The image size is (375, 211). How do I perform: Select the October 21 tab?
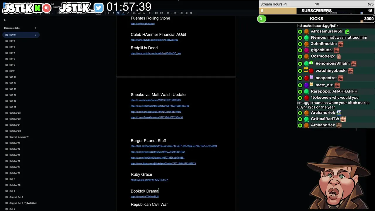[15, 125]
